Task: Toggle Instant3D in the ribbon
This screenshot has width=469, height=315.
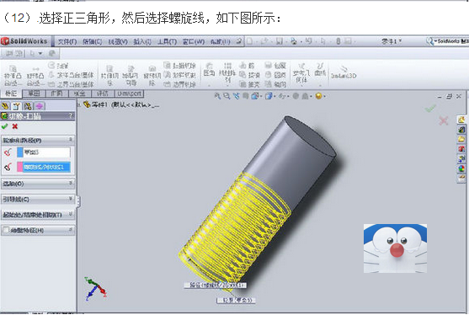Action: [344, 72]
